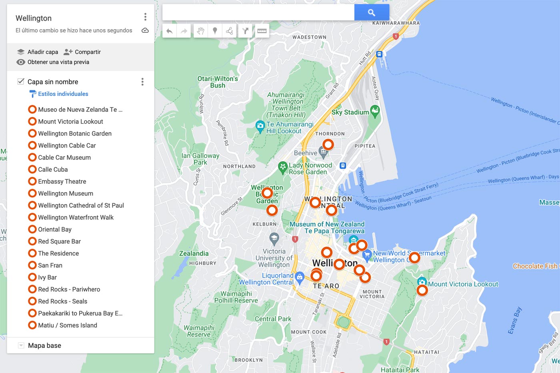Select the Add marker tool
Screen dimensions: 560x373
[215, 31]
